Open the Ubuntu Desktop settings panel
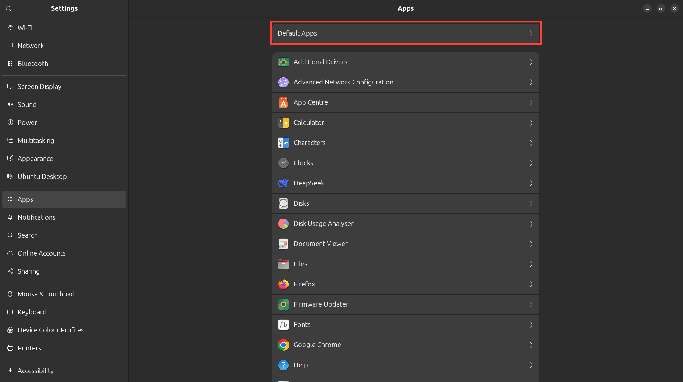683x382 pixels. [x=64, y=177]
